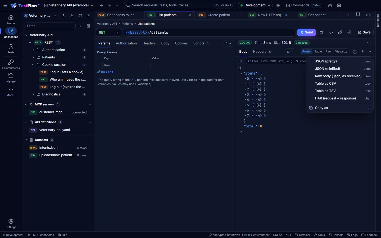381x238 pixels.
Task: Switch response view to Visualize
Action: click(x=341, y=52)
